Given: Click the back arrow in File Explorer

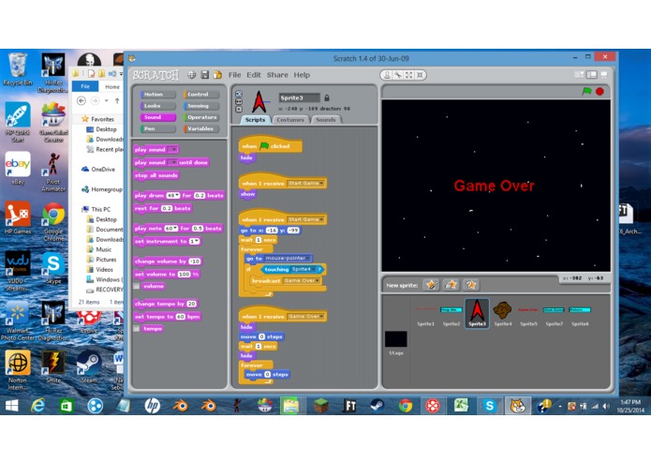Looking at the screenshot, I should tap(81, 100).
